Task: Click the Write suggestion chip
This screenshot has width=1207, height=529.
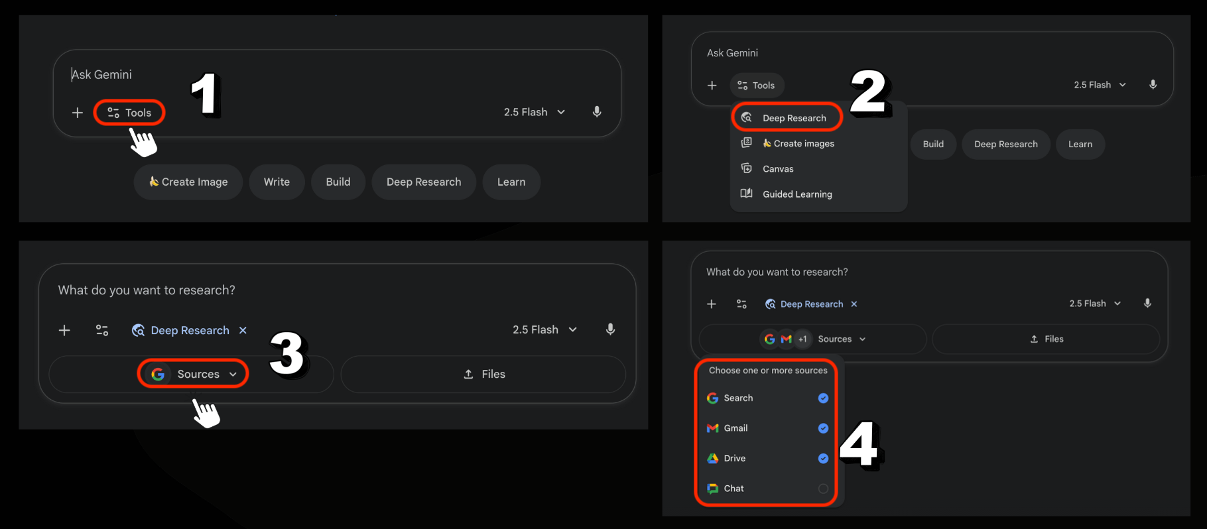Action: click(277, 182)
